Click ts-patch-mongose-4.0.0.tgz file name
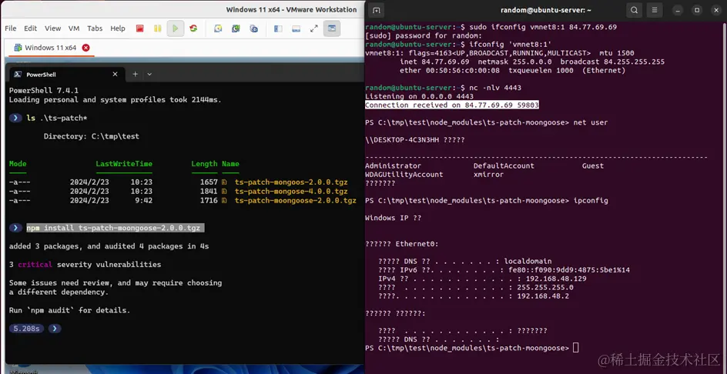727x374 pixels. tap(291, 192)
